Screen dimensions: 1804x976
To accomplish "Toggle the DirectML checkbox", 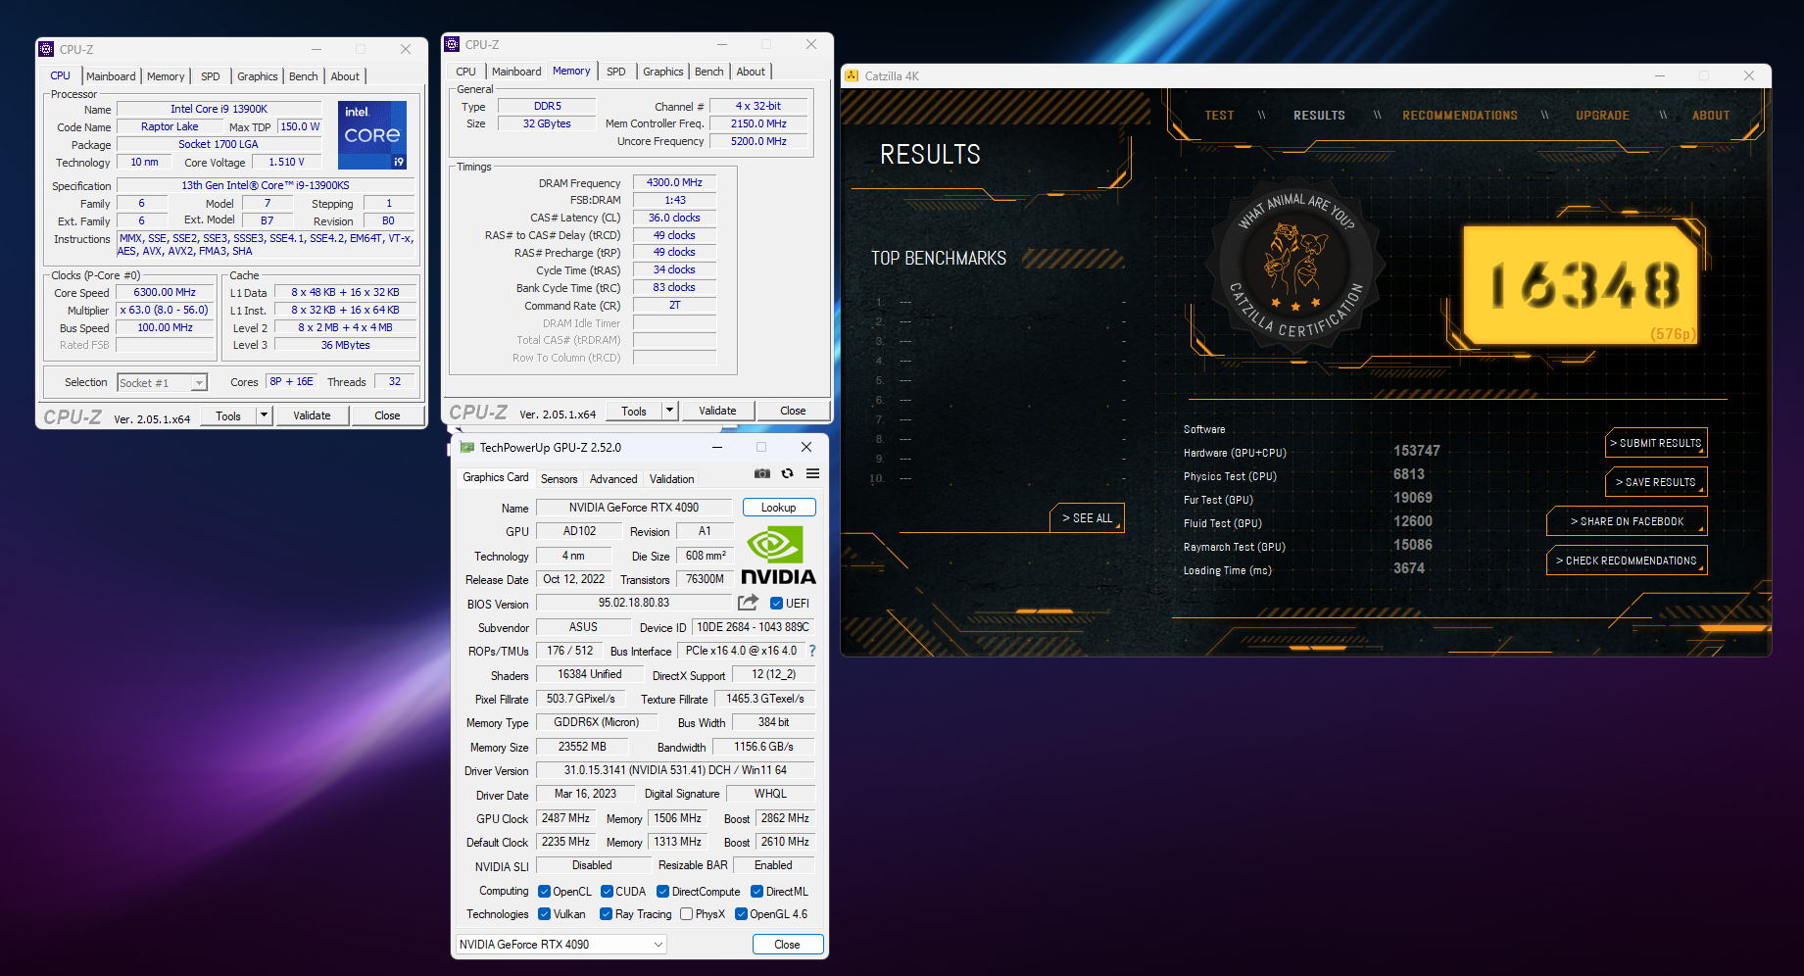I will 757,892.
